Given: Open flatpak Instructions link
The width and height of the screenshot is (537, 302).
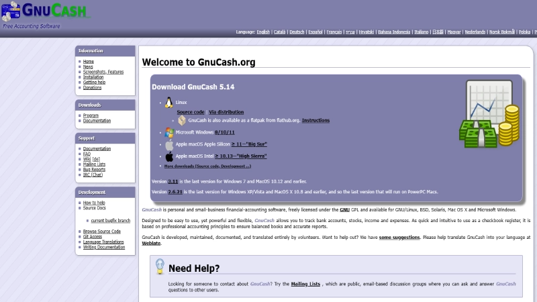Looking at the screenshot, I should [x=315, y=120].
